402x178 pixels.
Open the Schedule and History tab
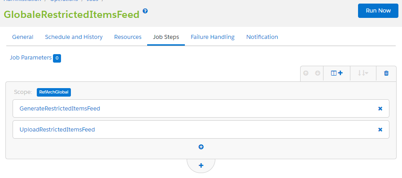coord(74,37)
